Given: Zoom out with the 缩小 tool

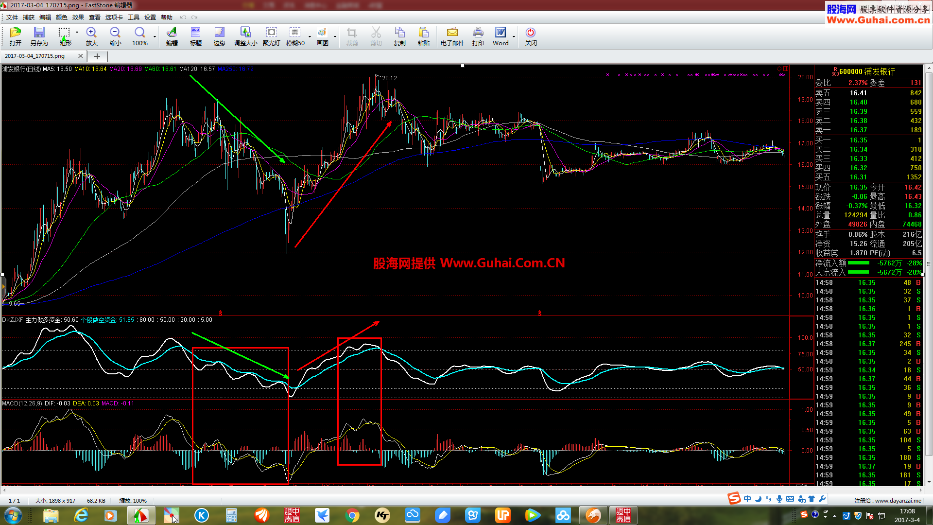Looking at the screenshot, I should [115, 36].
